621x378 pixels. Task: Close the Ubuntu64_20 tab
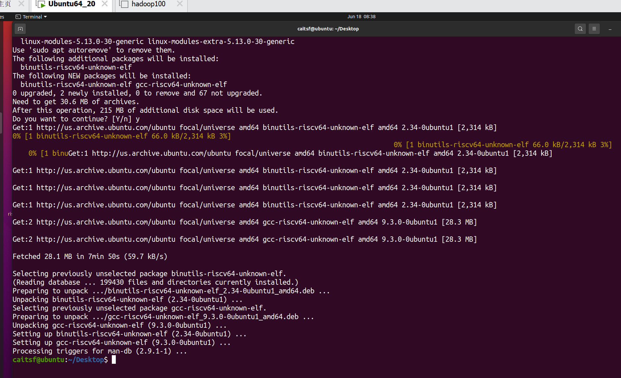coord(105,4)
